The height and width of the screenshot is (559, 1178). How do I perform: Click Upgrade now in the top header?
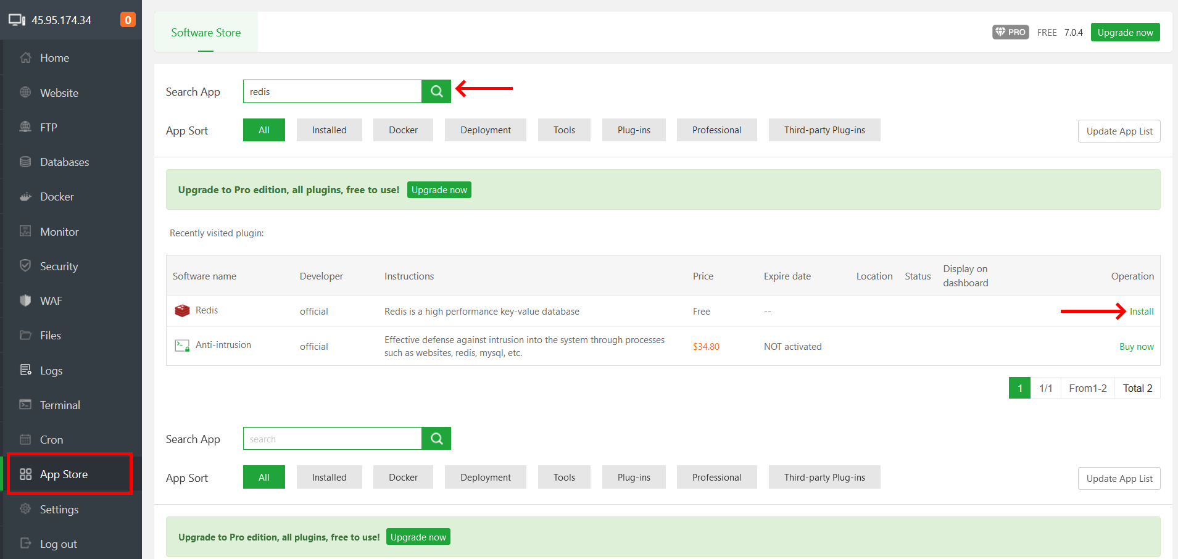coord(1126,32)
